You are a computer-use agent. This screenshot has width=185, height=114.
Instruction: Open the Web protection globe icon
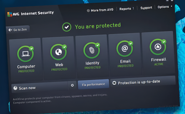coord(58,52)
